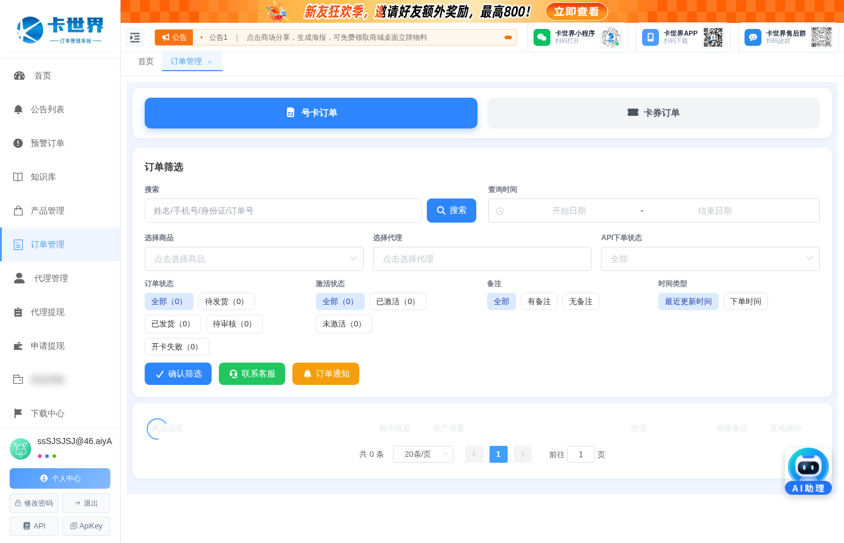The width and height of the screenshot is (844, 543).
Task: Select 已发货 (0) order status filter
Action: tap(173, 324)
